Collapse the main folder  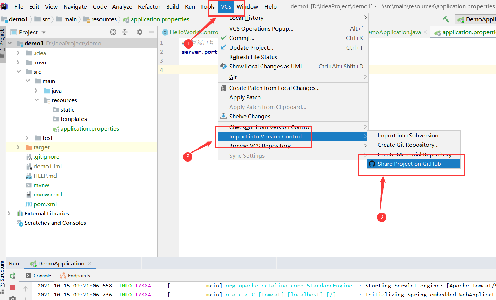tap(27, 81)
